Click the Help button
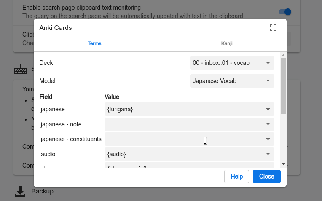322x201 pixels. point(236,177)
